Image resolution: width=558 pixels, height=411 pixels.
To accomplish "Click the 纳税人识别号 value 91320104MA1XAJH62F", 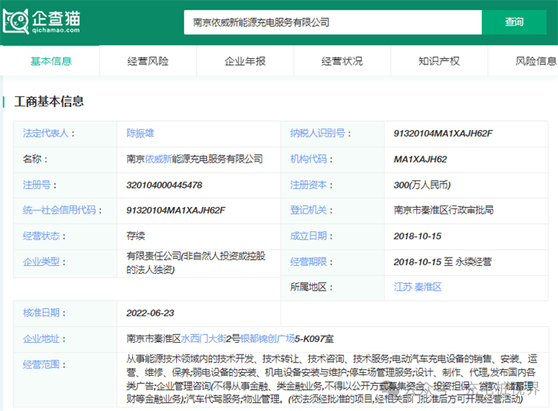I will pyautogui.click(x=443, y=134).
